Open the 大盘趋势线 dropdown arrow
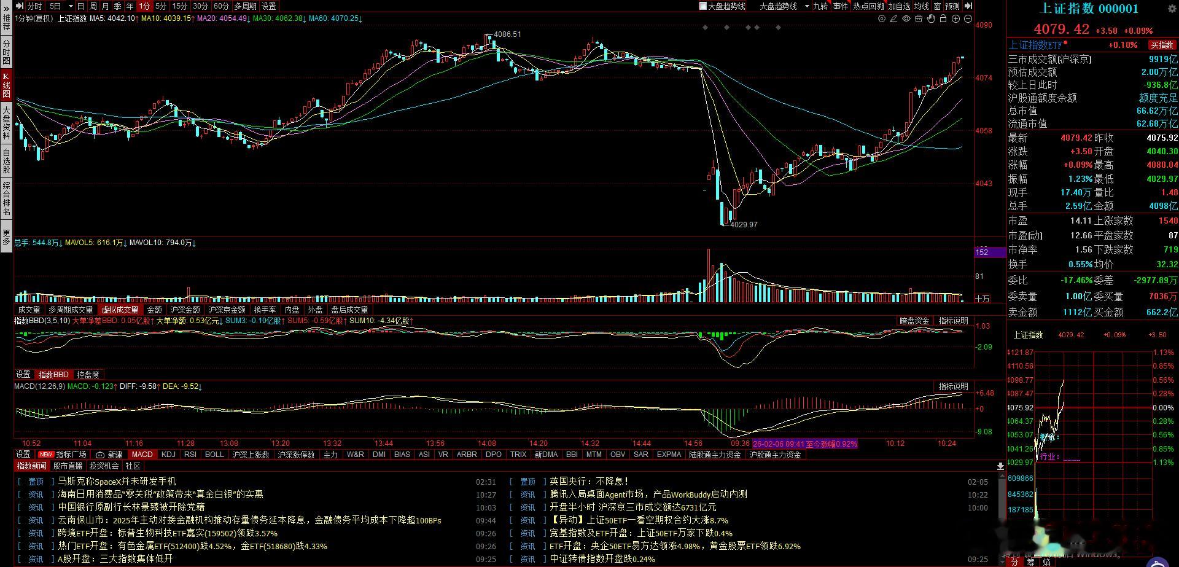This screenshot has height=567, width=1179. tap(807, 6)
